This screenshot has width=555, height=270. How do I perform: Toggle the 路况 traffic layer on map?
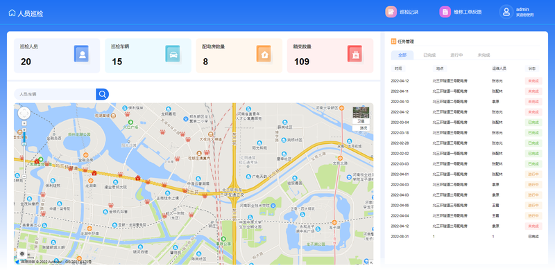point(361,128)
